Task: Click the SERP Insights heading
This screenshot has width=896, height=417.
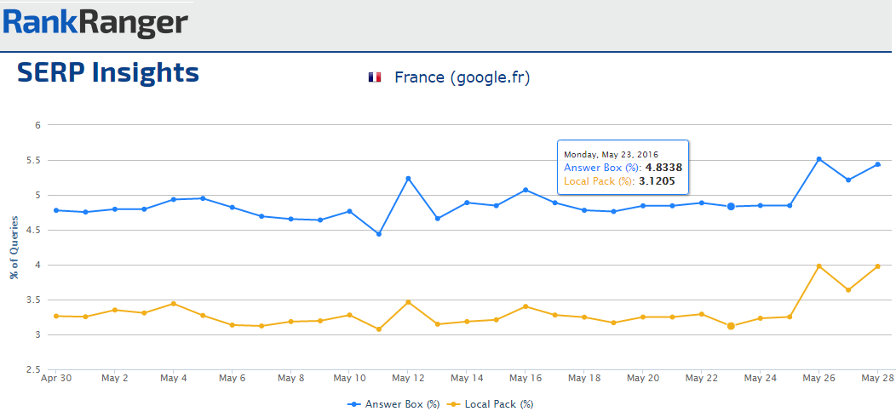Action: click(108, 73)
